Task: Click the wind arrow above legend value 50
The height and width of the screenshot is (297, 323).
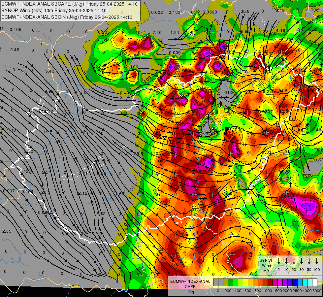Action: click(309, 261)
